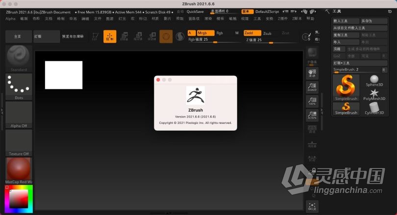Select the Cylinder3D tool
Screen dimensions: 397x215
coord(374,109)
